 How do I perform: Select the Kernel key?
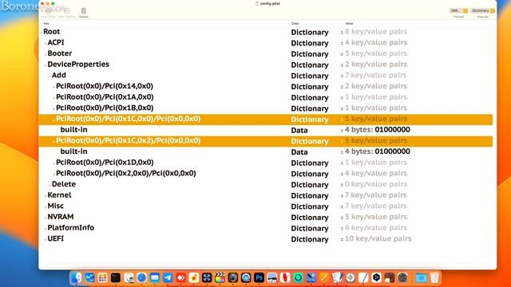(59, 195)
